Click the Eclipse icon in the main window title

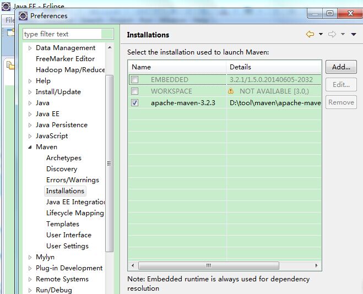click(x=6, y=6)
